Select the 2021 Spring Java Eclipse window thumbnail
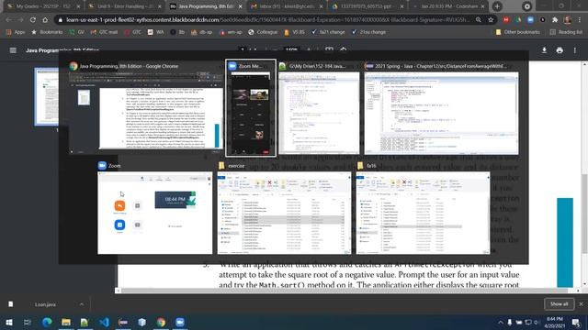The image size is (588, 330). tap(441, 108)
